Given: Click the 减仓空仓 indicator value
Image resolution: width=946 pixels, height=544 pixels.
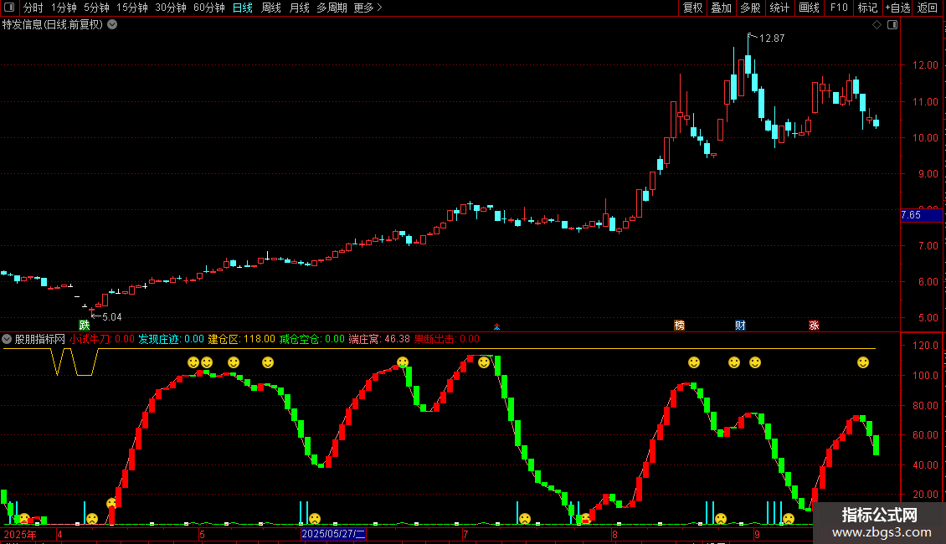Looking at the screenshot, I should [312, 339].
